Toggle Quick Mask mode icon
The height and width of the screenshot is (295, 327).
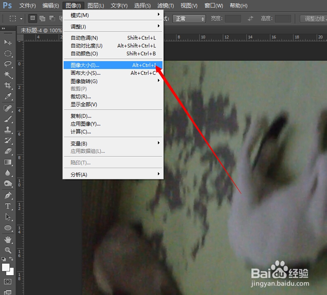(x=8, y=282)
